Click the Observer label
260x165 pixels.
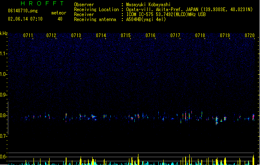pos(84,5)
